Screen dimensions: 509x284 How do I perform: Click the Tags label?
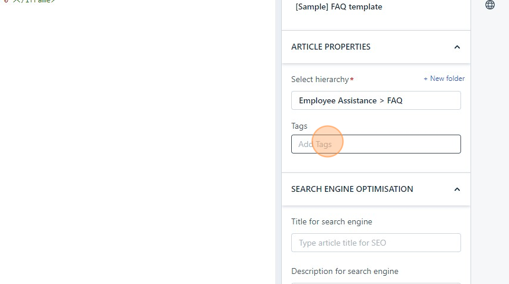pos(299,126)
